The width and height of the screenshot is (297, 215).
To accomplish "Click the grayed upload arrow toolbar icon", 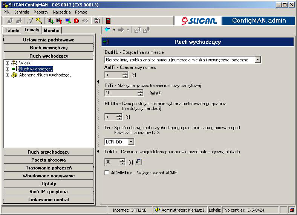I will (10, 21).
